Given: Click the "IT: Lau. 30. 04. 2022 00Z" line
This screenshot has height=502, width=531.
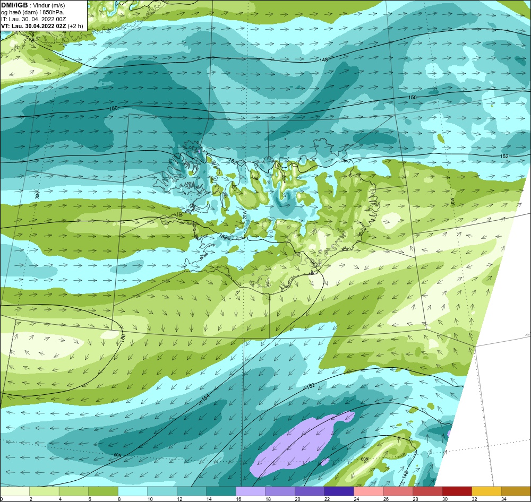Looking at the screenshot, I should [x=33, y=19].
